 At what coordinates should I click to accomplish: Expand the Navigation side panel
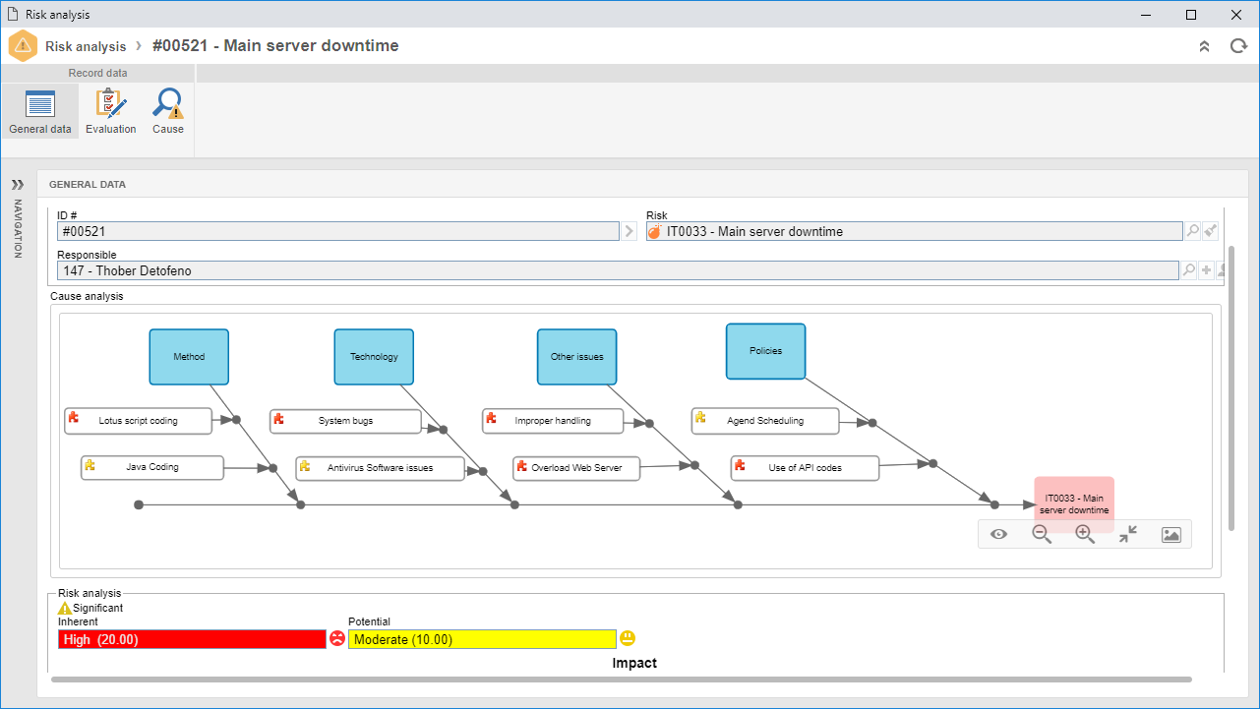(x=17, y=184)
